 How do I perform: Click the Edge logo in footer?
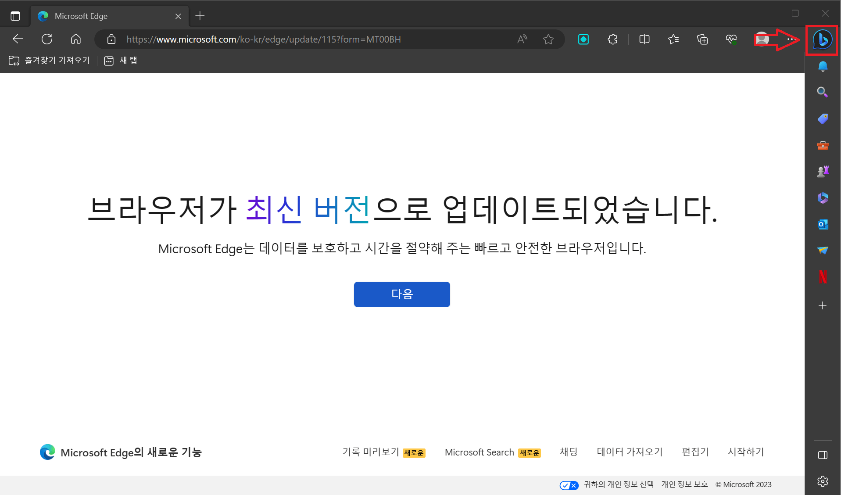pyautogui.click(x=47, y=452)
